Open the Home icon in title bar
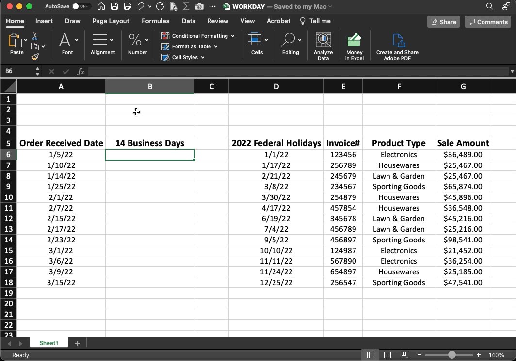This screenshot has width=516, height=361. tap(101, 6)
